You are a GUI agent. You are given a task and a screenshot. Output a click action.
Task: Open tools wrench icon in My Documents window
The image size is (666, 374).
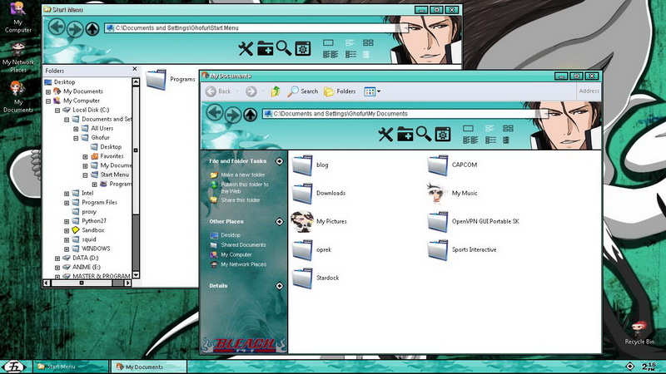point(385,135)
